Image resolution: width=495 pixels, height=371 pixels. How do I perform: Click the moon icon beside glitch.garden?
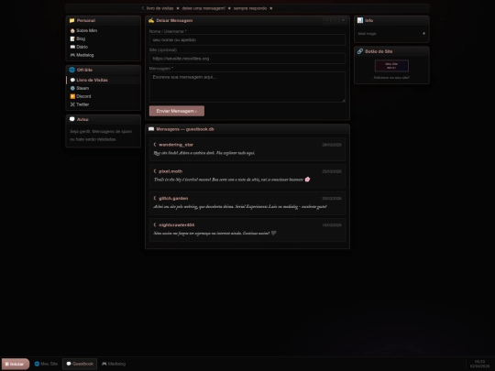[x=155, y=198]
